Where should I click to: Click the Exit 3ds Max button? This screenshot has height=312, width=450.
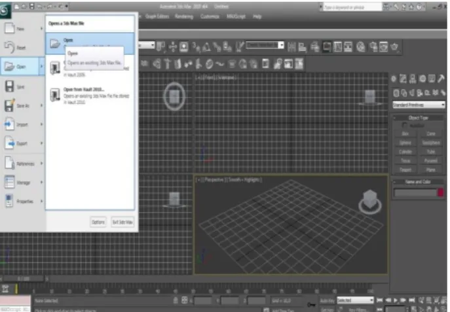(x=122, y=222)
